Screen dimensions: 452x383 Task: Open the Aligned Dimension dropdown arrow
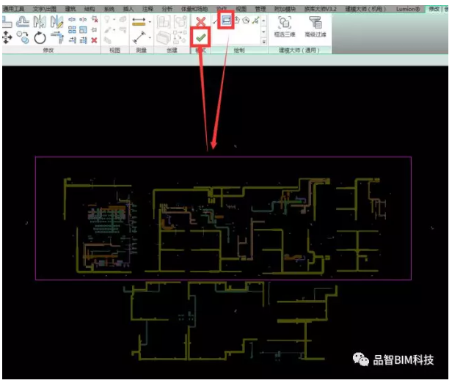point(150,22)
